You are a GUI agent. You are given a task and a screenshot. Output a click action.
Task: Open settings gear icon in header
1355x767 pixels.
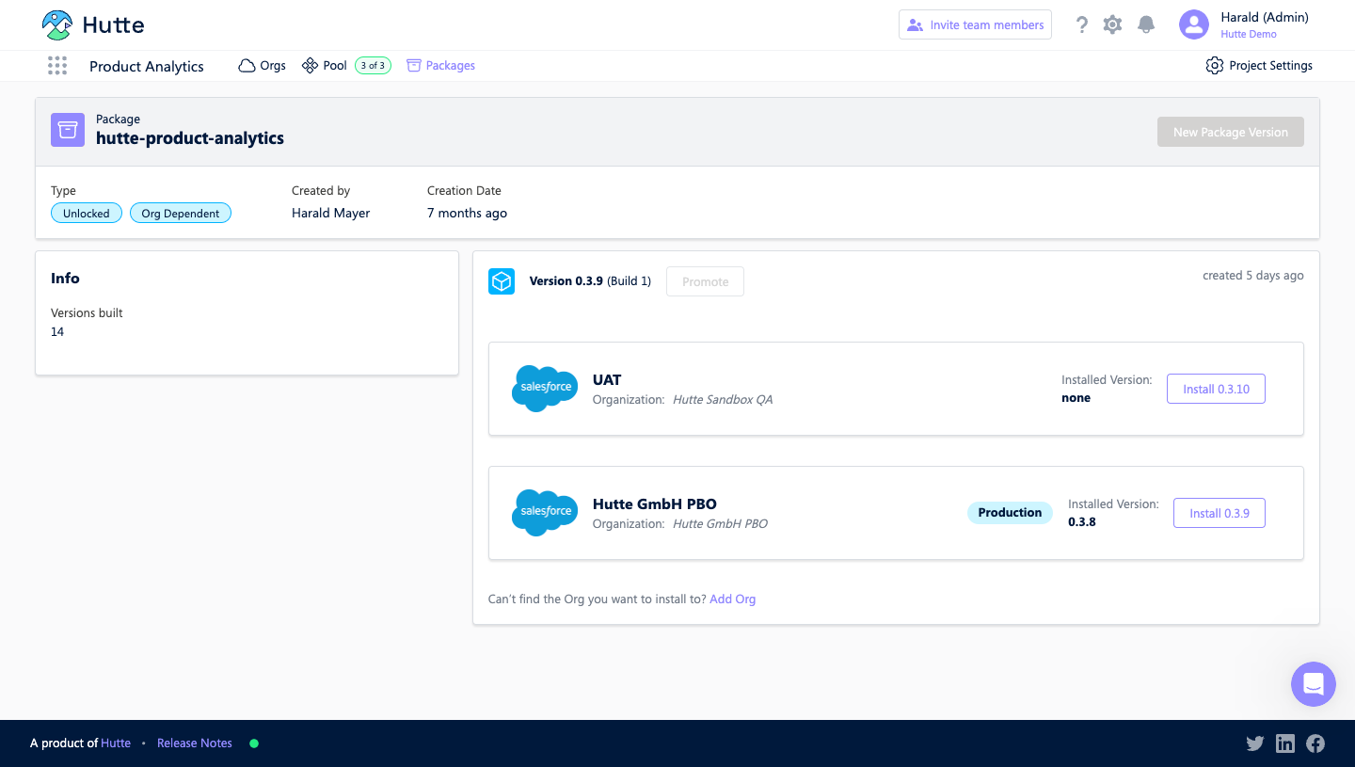(1112, 25)
